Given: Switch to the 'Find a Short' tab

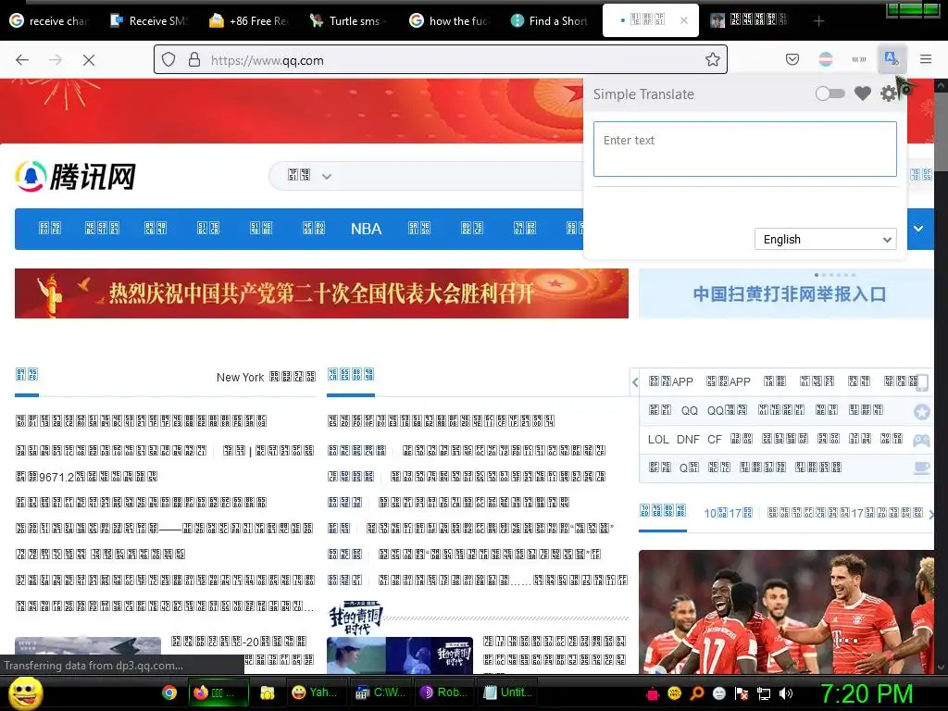Looking at the screenshot, I should tap(548, 21).
